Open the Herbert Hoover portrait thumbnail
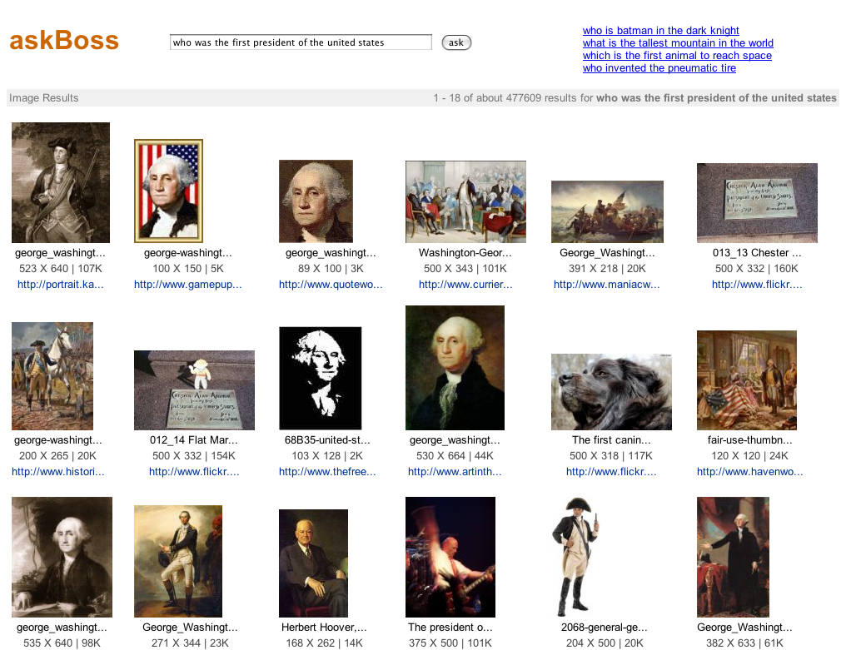Viewport: 846px width, 650px height. pos(313,563)
